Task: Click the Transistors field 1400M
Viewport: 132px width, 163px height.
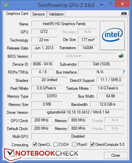Action: pyautogui.click(x=88, y=48)
